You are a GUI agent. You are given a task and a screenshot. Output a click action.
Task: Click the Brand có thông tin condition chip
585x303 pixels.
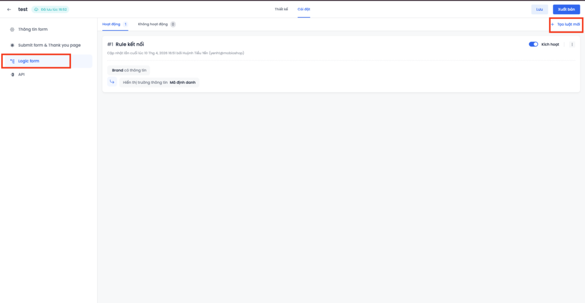pos(129,70)
